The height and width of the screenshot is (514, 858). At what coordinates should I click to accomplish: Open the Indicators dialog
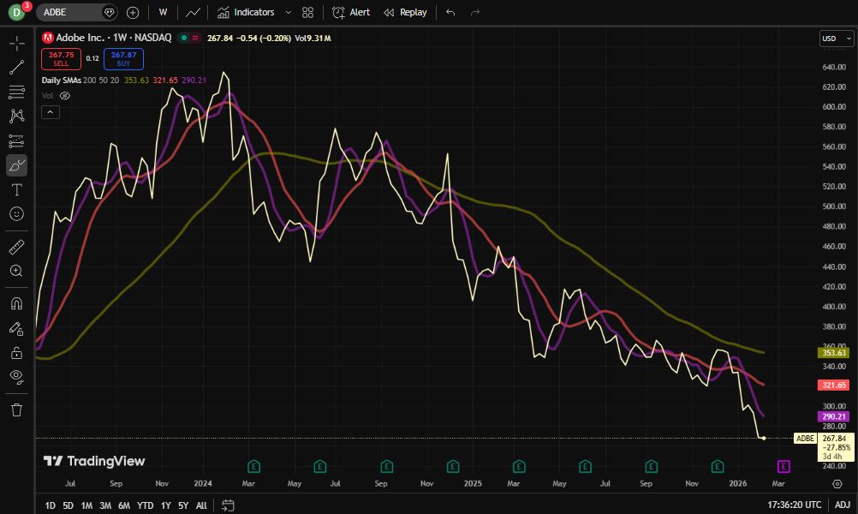click(x=246, y=12)
